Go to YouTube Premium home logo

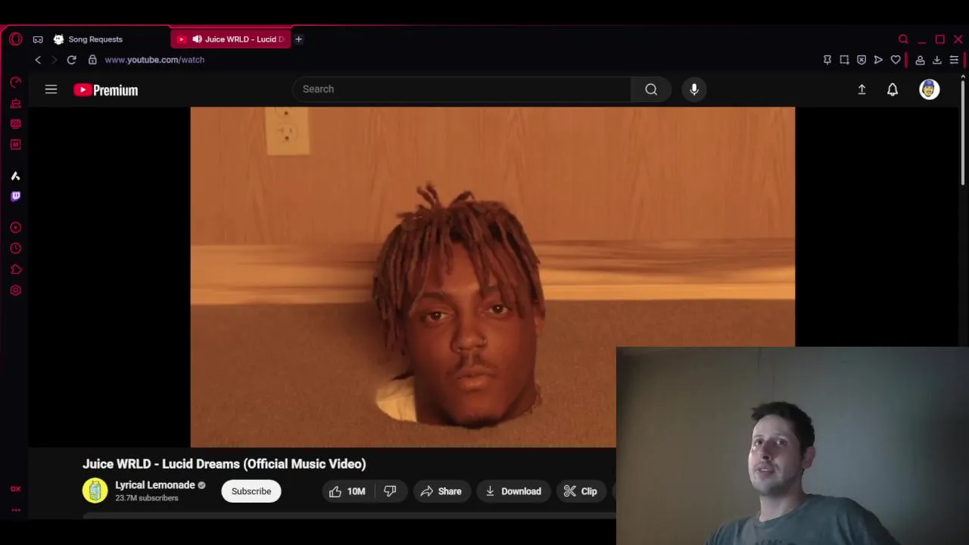point(106,90)
